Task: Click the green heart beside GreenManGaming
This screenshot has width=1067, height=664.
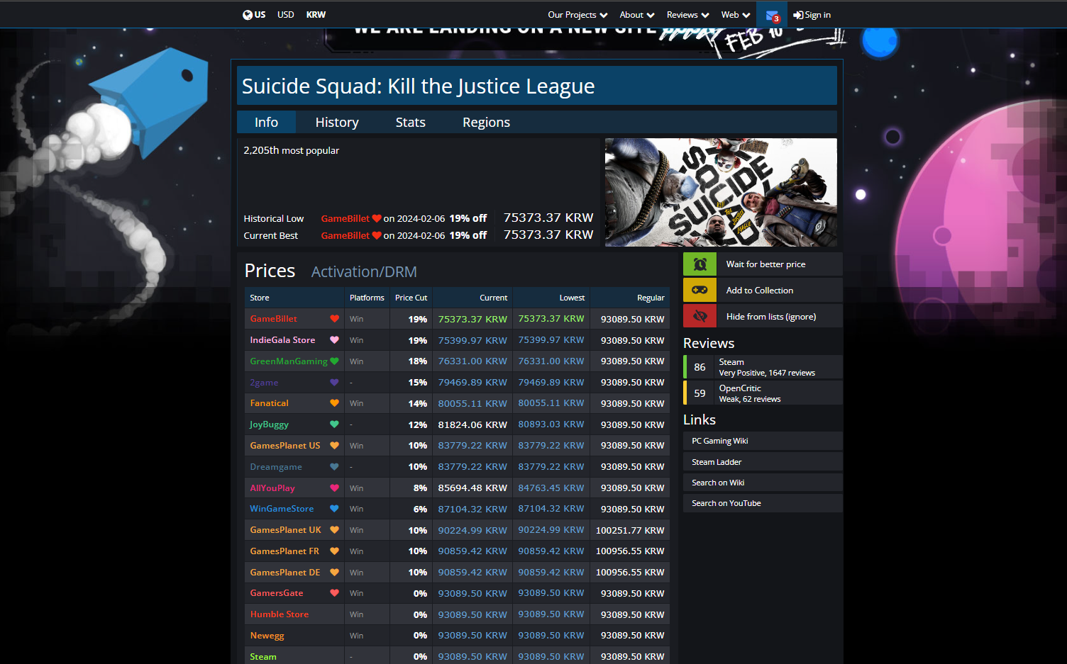Action: click(x=335, y=361)
